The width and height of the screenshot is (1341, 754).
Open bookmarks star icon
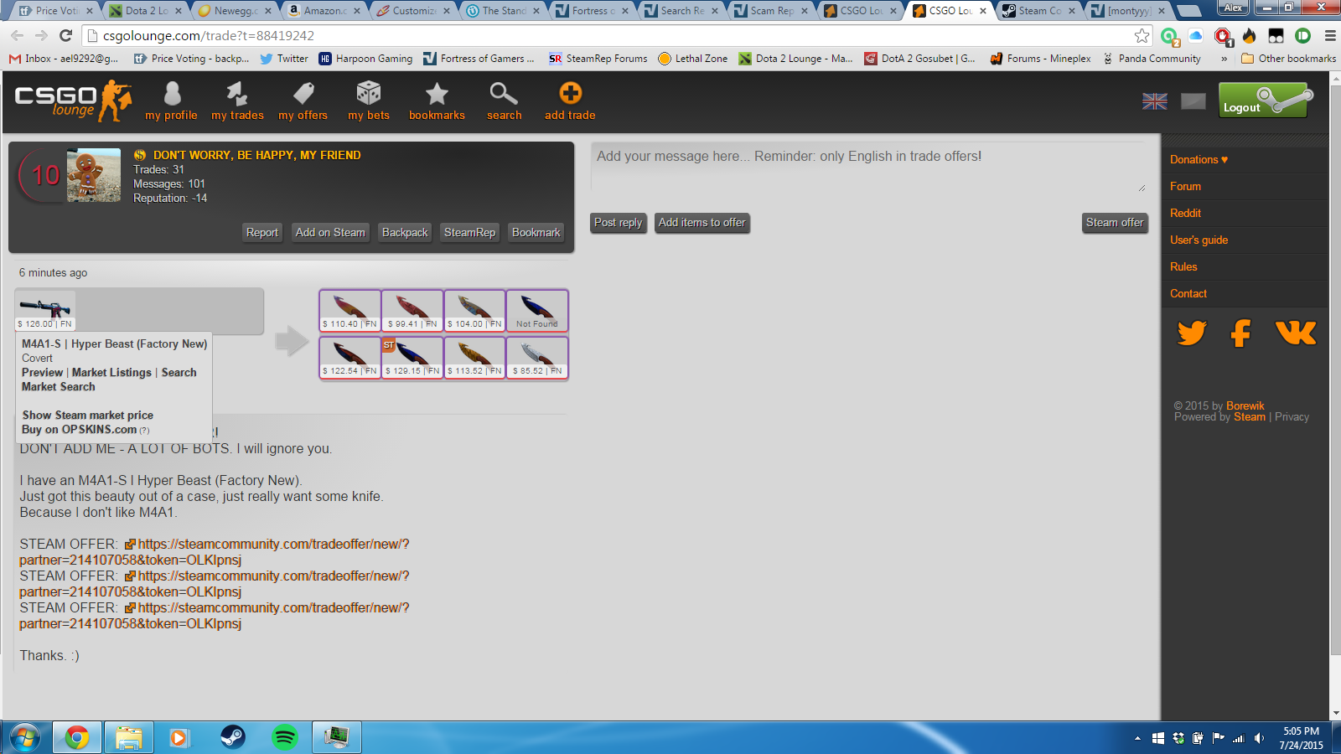click(437, 94)
